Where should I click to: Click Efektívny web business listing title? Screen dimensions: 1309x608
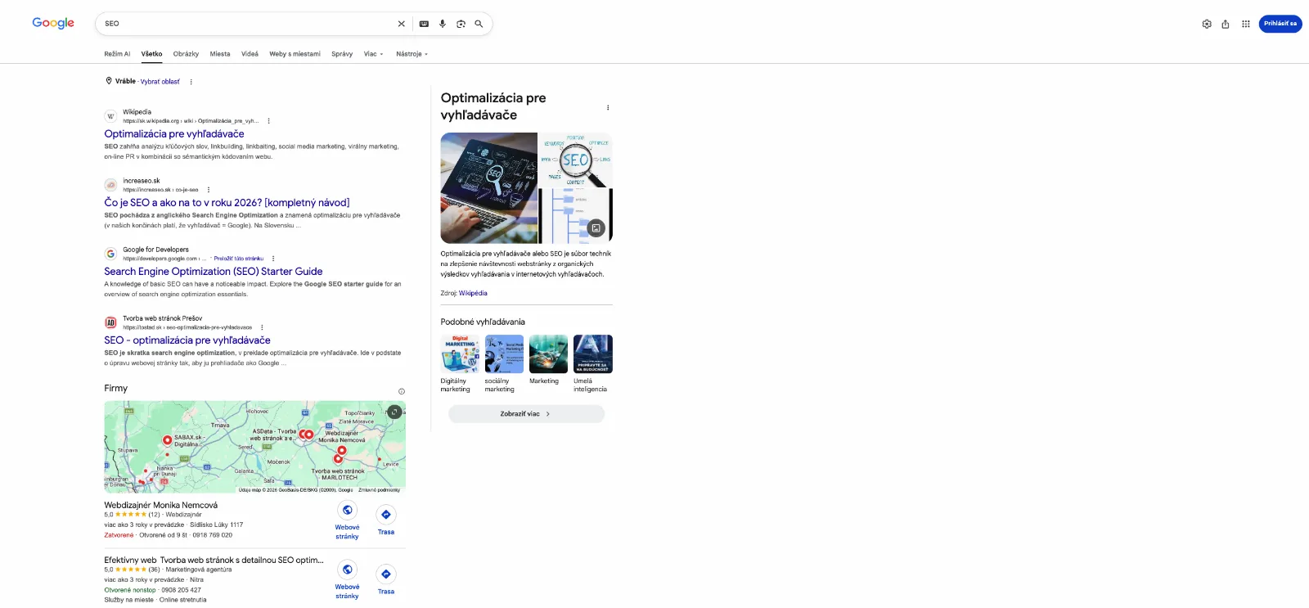[x=214, y=561]
